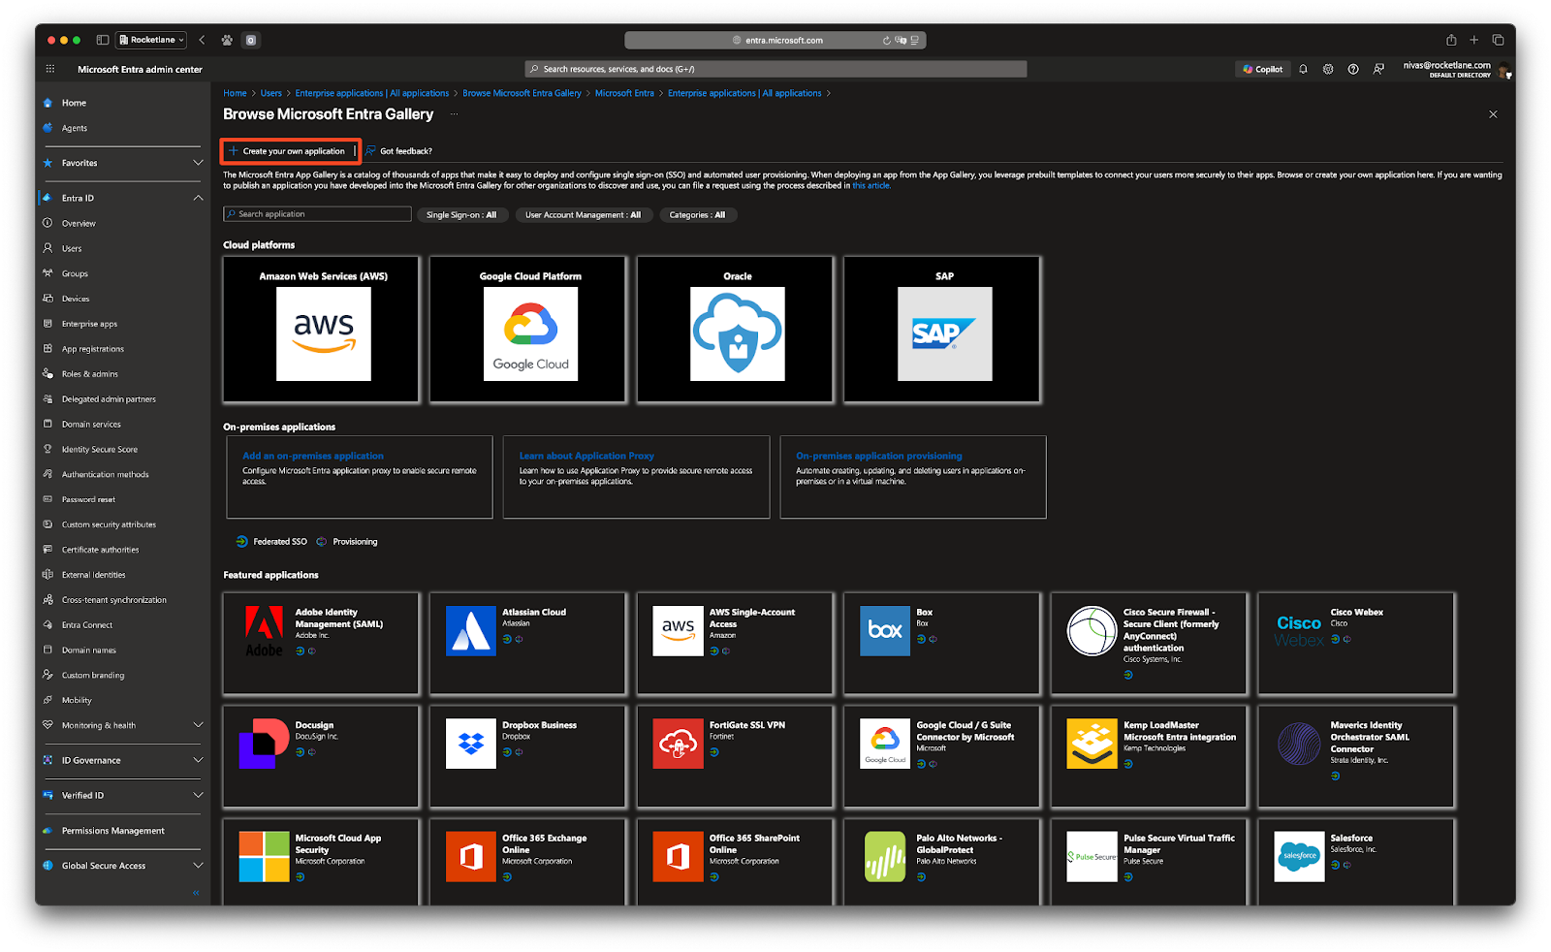Open the settings gear in the header
Image resolution: width=1551 pixels, height=952 pixels.
pos(1328,69)
